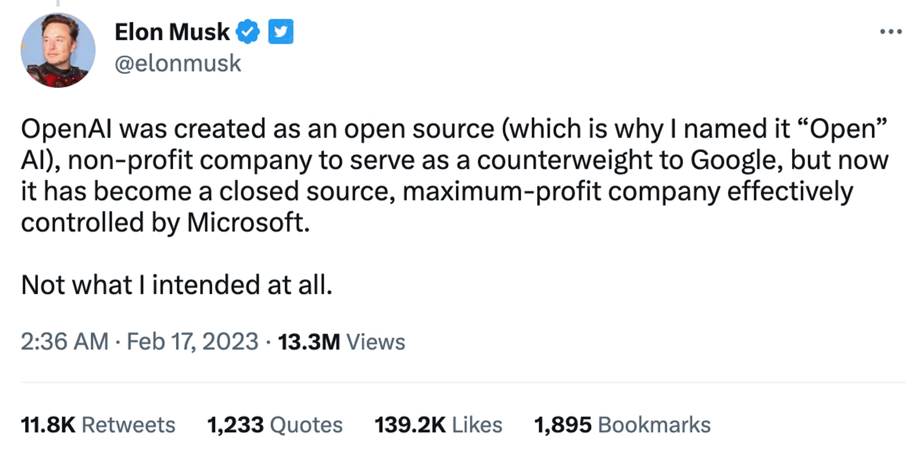Open Elon Musk's profile picture
Image resolution: width=921 pixels, height=464 pixels.
pos(58,50)
